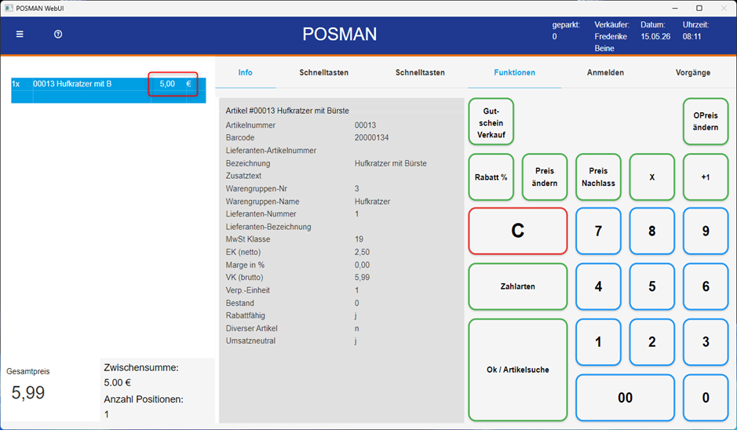Click EK (netto) value 2,50
The width and height of the screenshot is (737, 430).
point(363,252)
